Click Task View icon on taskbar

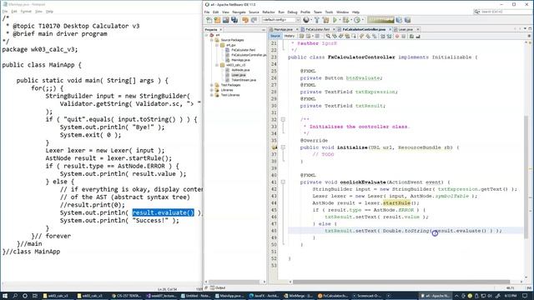pyautogui.click(x=35, y=296)
